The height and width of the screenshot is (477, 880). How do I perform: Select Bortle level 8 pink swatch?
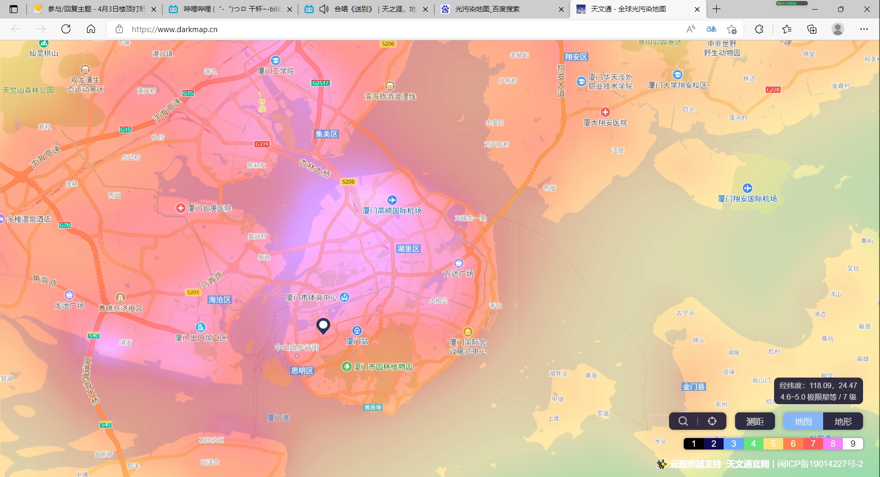[x=833, y=444]
